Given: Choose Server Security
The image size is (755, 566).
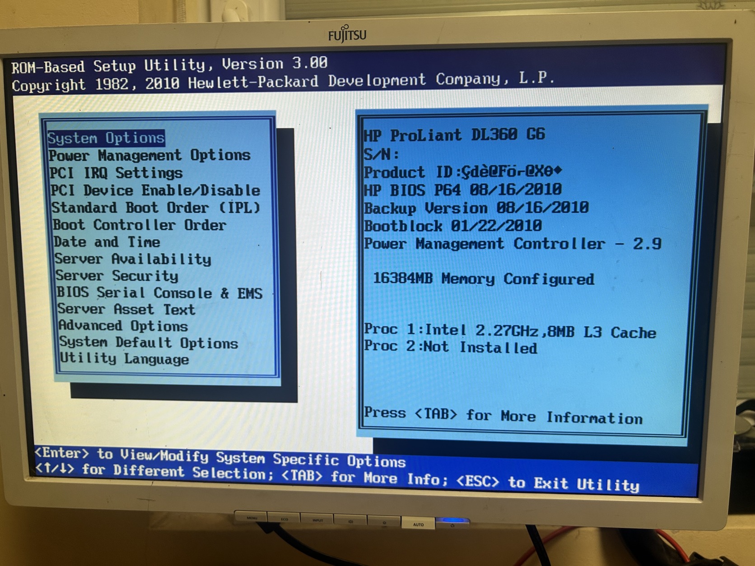Looking at the screenshot, I should (117, 276).
